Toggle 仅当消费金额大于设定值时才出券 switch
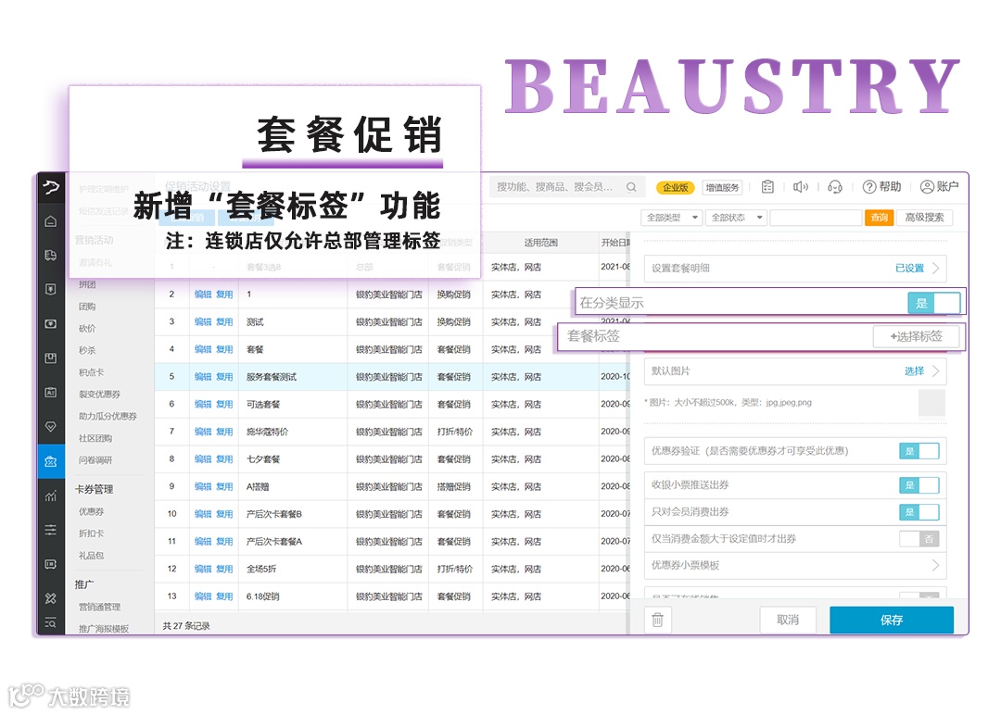The image size is (1001, 715). tap(919, 539)
